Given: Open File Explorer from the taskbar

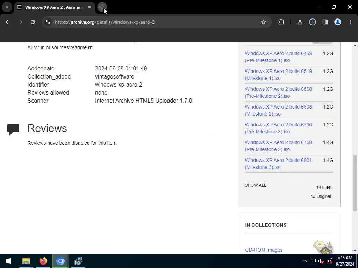Looking at the screenshot, I should pyautogui.click(x=26, y=261).
